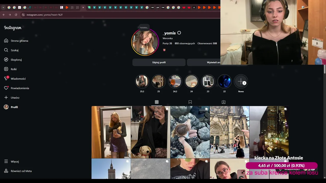This screenshot has height=183, width=326.
Task: Open Szukaj search in sidebar
Action: tap(15, 50)
